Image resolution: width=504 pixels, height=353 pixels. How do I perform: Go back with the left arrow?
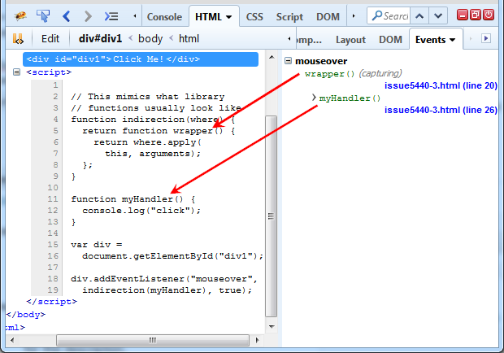click(x=67, y=16)
